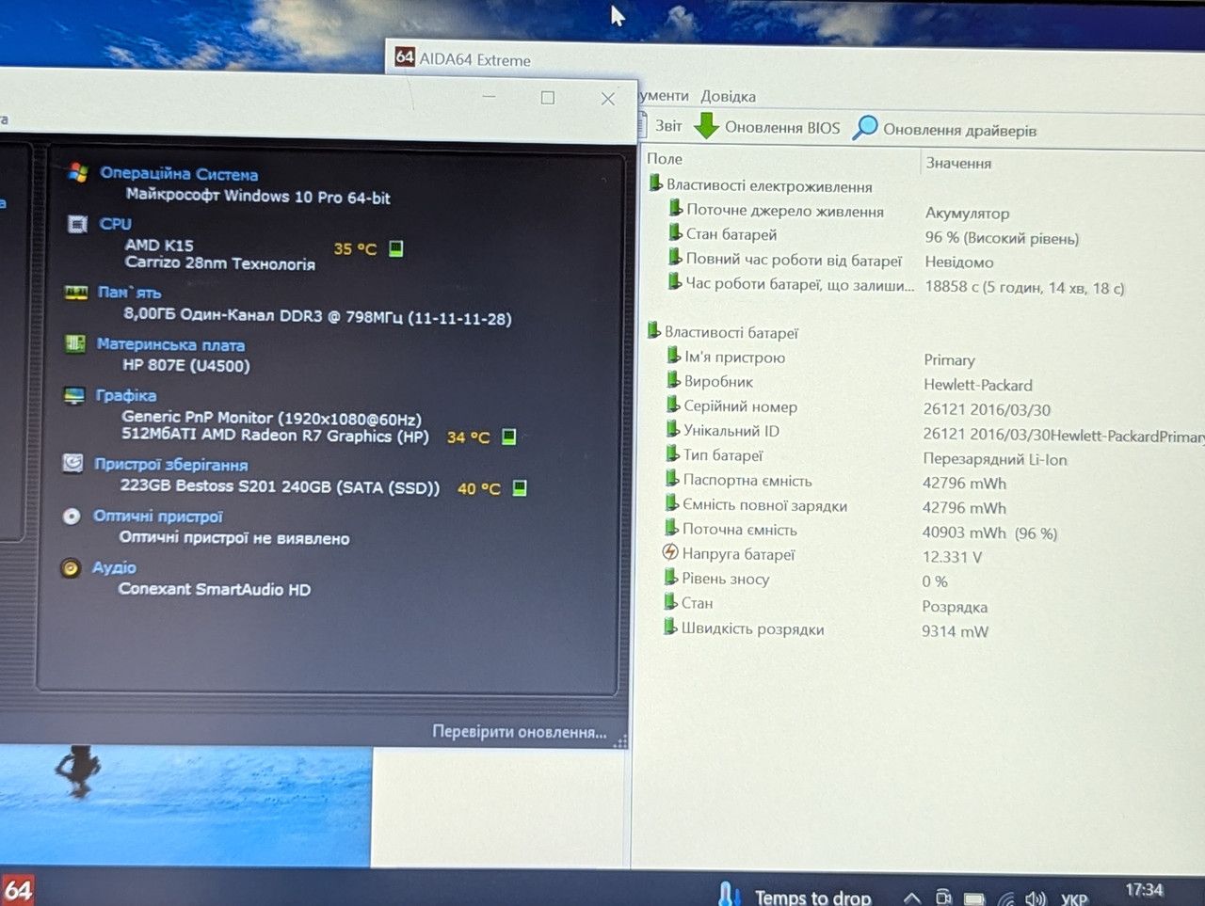Click the Аудіо speaker icon
This screenshot has width=1205, height=906.
point(71,567)
